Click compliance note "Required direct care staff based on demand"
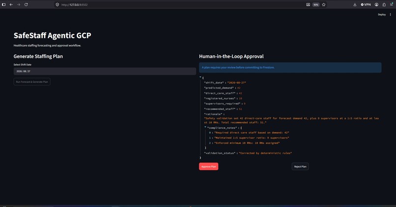 pyautogui.click(x=252, y=133)
